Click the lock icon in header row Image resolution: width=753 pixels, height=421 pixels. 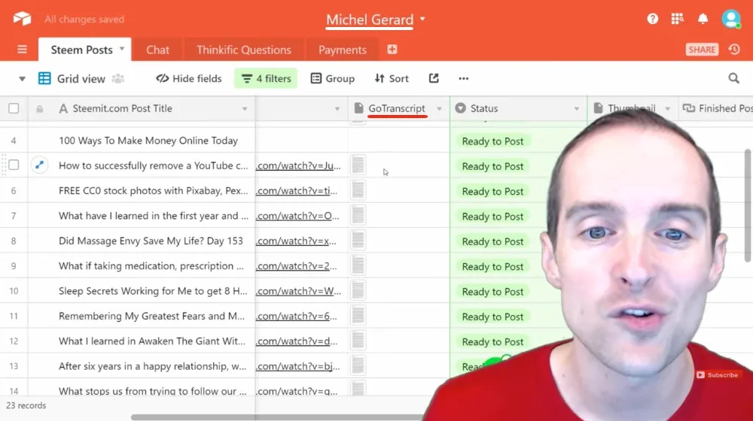(x=39, y=109)
